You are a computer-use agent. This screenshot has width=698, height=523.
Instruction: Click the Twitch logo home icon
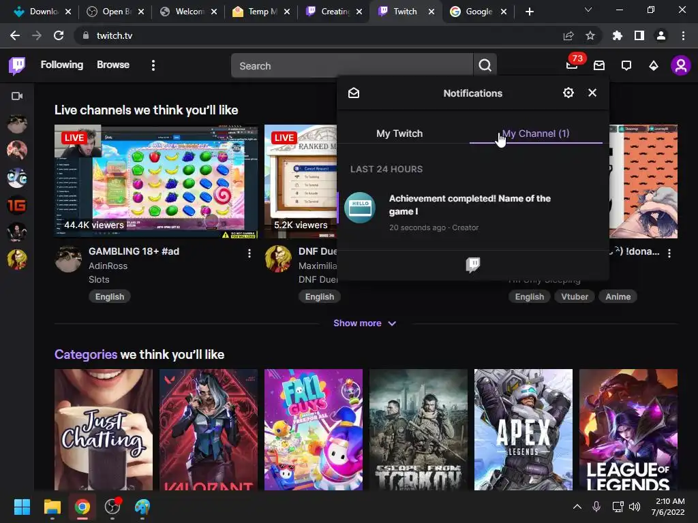17,66
